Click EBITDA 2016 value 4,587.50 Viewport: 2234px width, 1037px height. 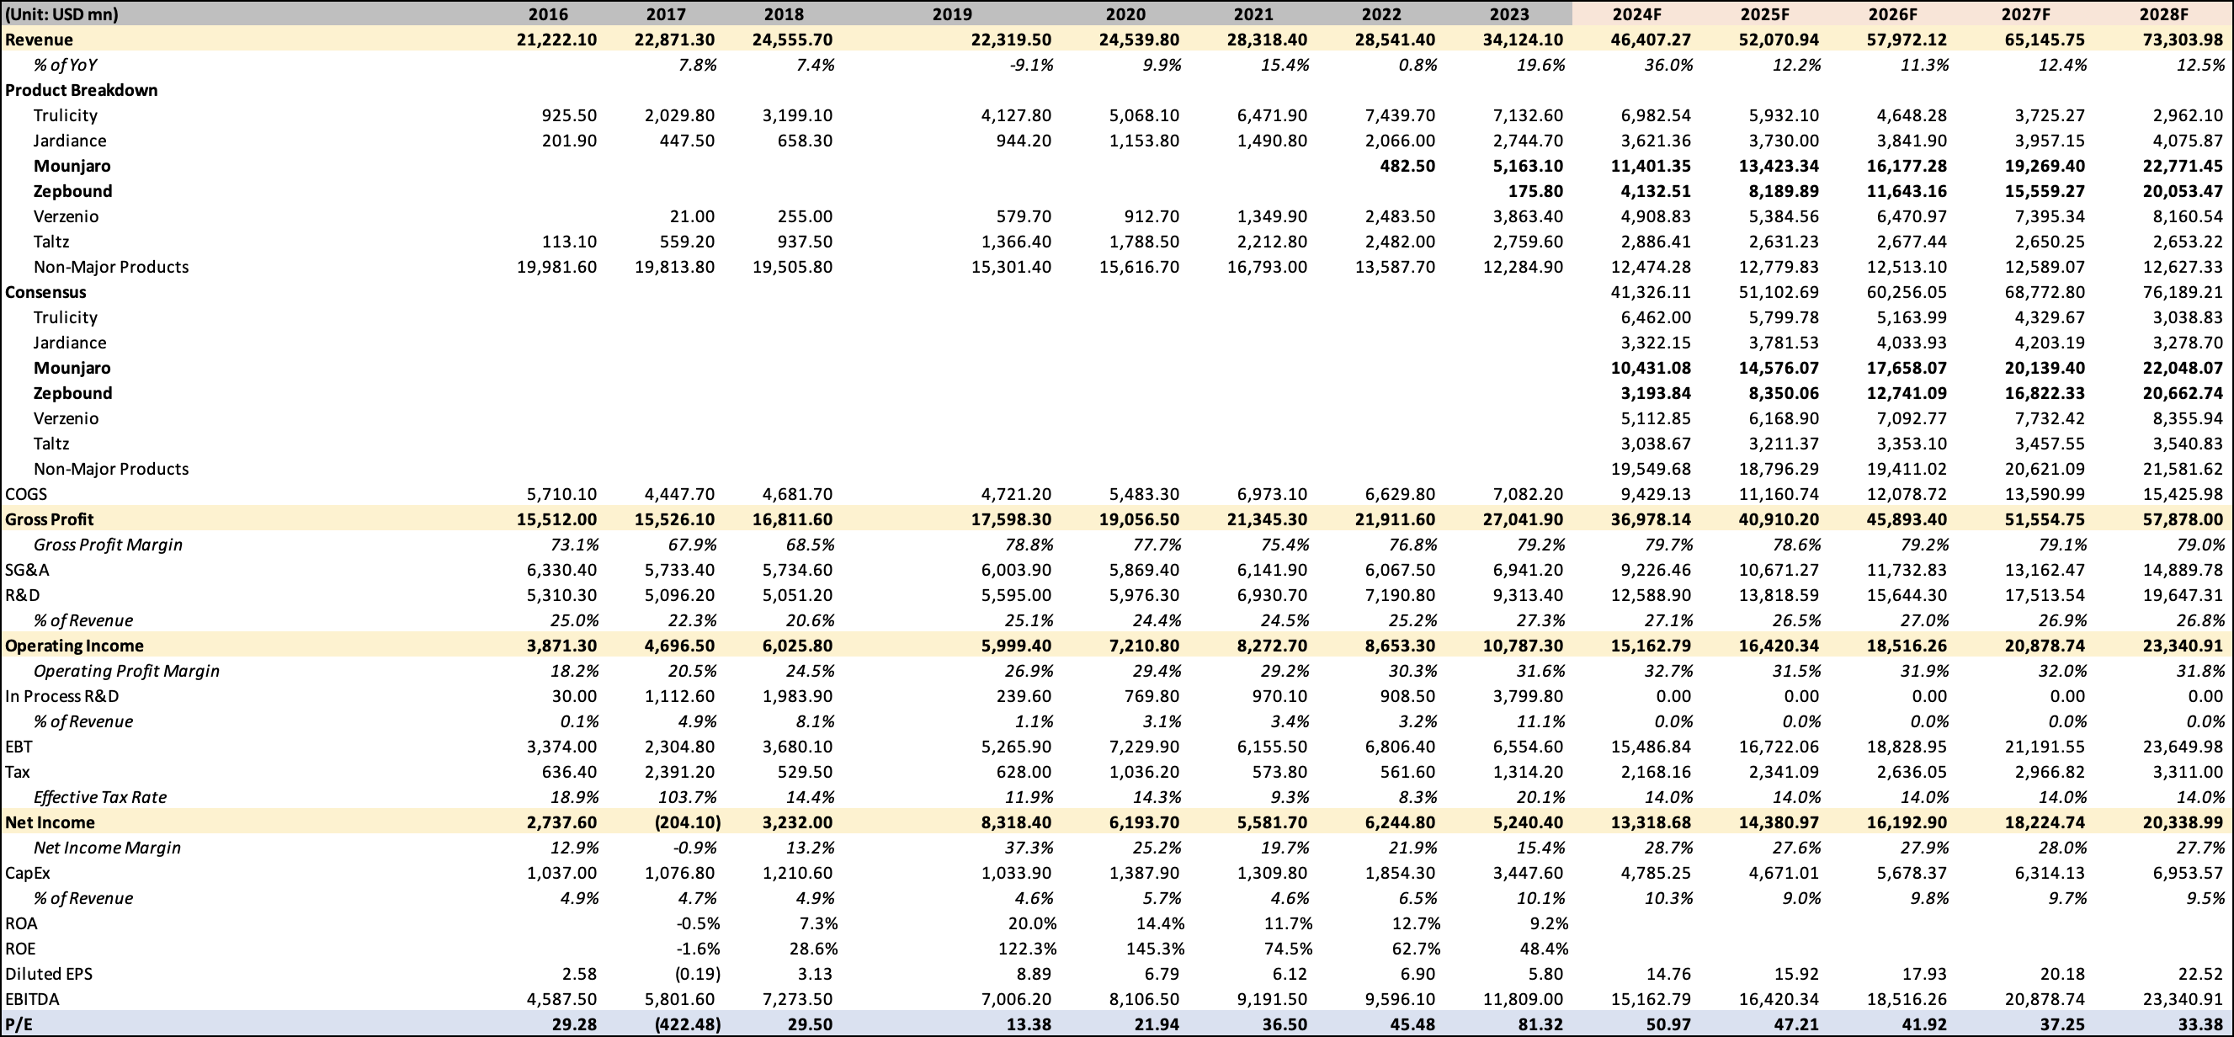click(561, 998)
